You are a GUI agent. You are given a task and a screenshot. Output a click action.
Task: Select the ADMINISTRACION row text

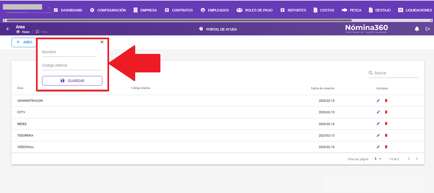[30, 101]
